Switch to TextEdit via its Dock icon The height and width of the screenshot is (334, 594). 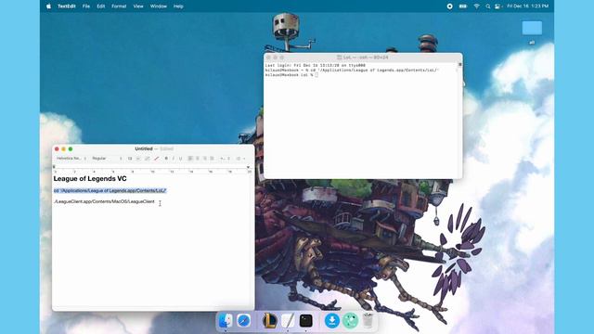[288, 321]
